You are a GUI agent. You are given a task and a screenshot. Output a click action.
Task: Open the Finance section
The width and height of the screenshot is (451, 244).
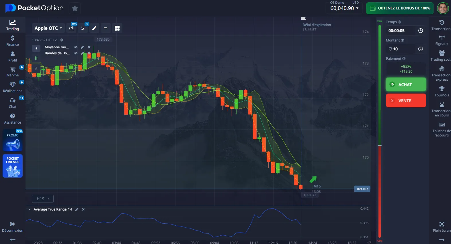[13, 41]
